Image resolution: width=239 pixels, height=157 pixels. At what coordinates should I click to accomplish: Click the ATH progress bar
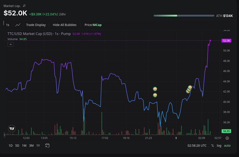(184, 15)
